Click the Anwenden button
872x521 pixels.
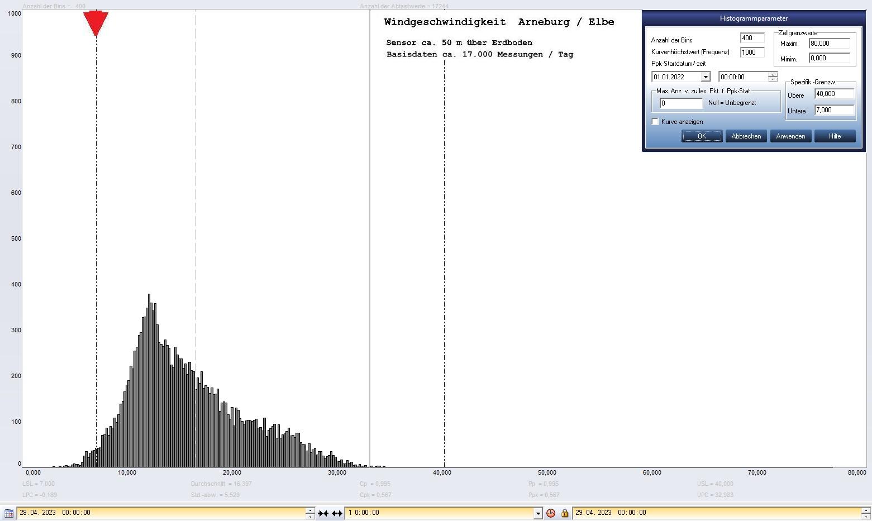(x=790, y=136)
